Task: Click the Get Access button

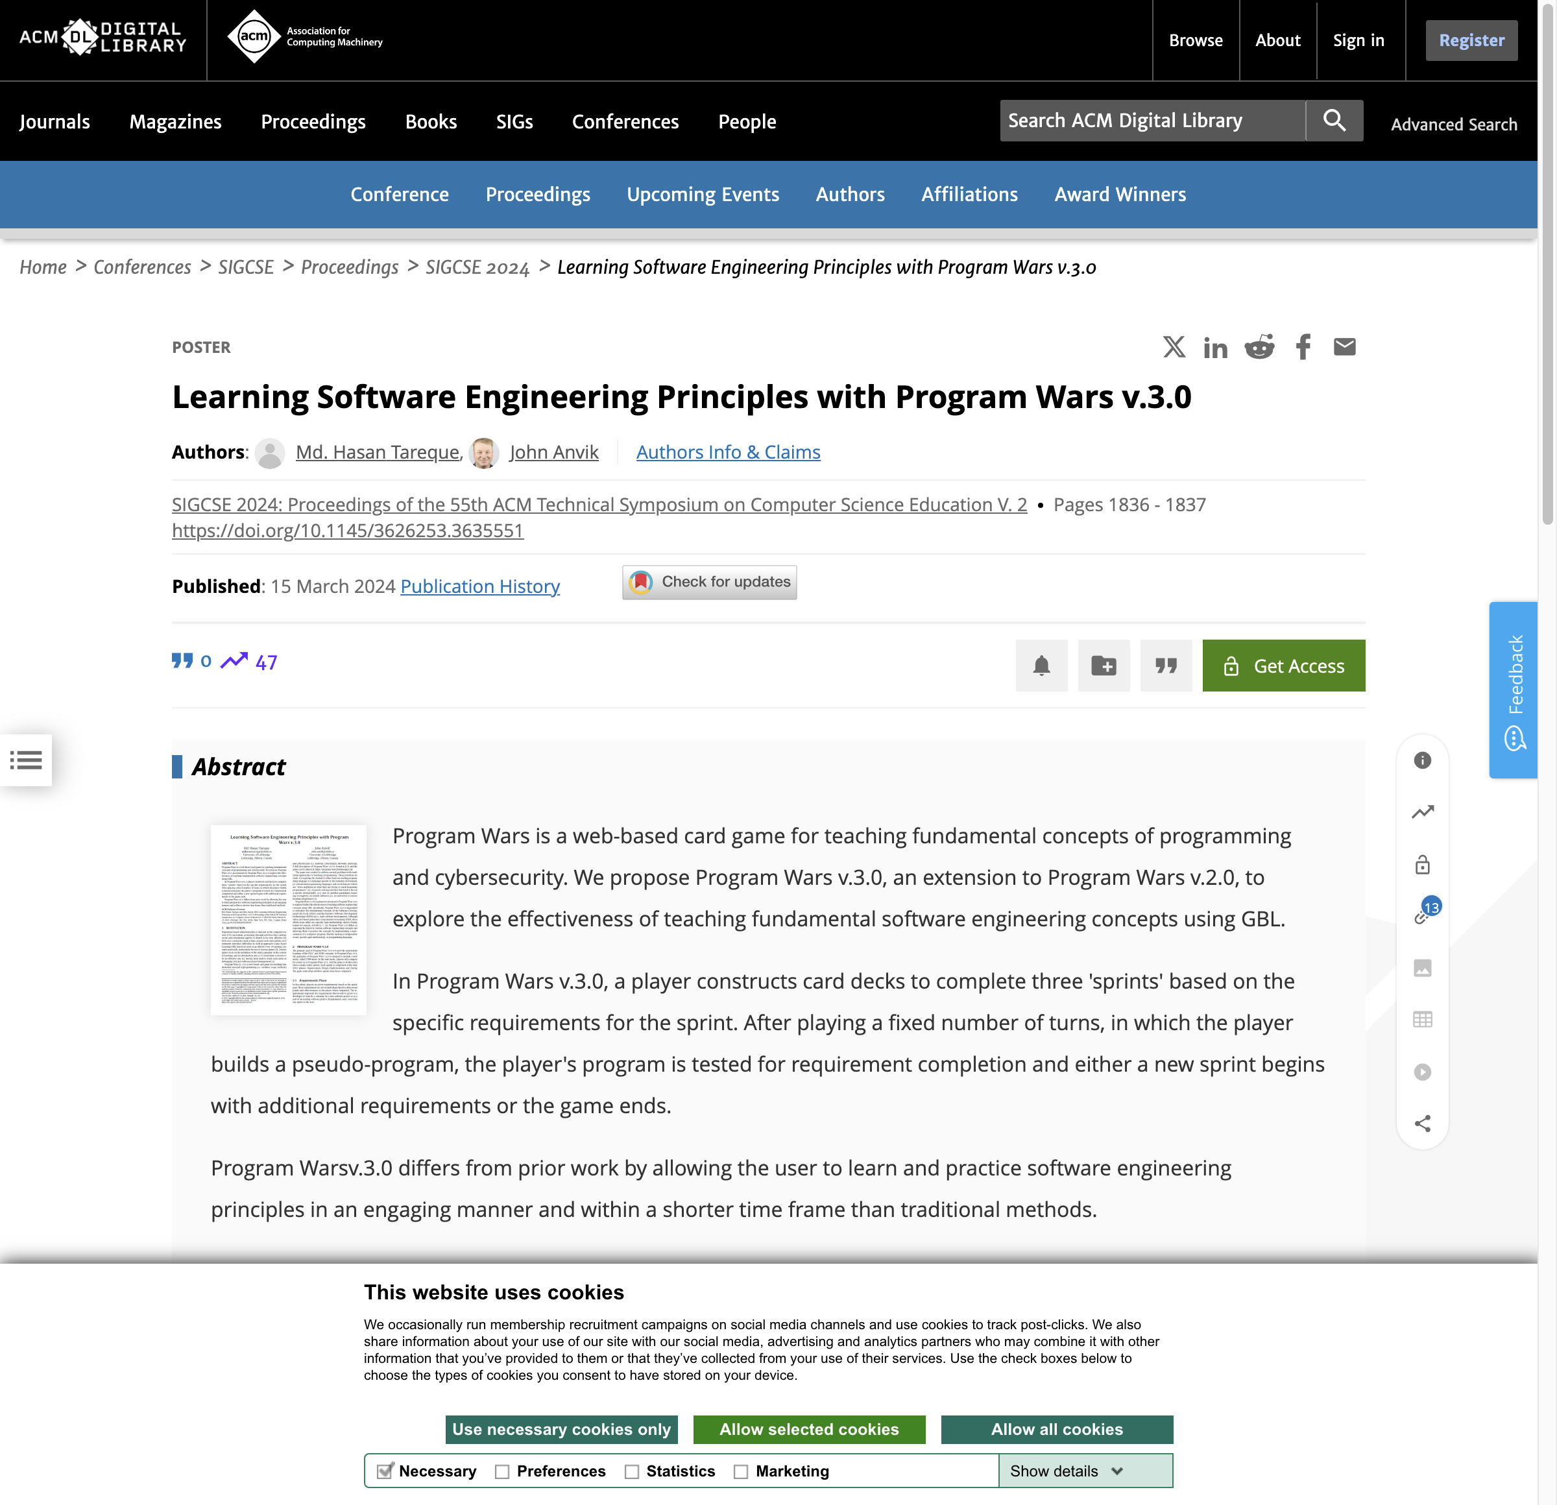Action: click(1283, 666)
